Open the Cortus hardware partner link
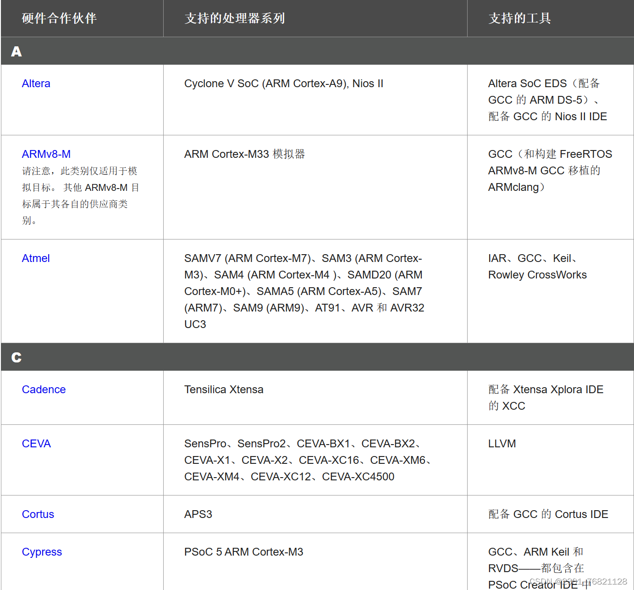 pyautogui.click(x=38, y=514)
